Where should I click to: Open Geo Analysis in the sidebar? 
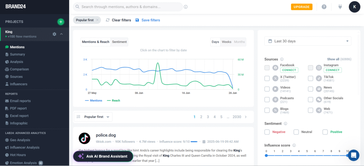[20, 140]
